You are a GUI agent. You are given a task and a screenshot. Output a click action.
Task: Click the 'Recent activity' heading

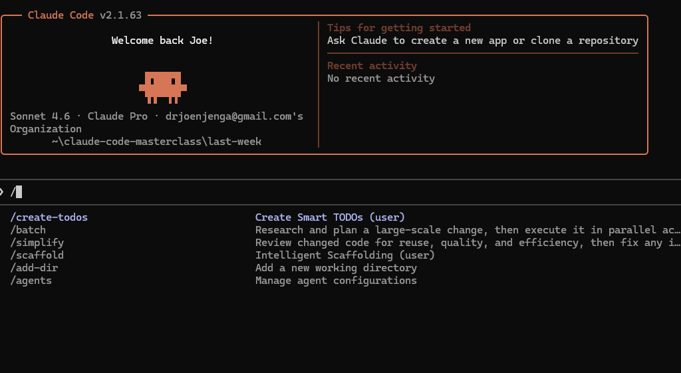372,66
